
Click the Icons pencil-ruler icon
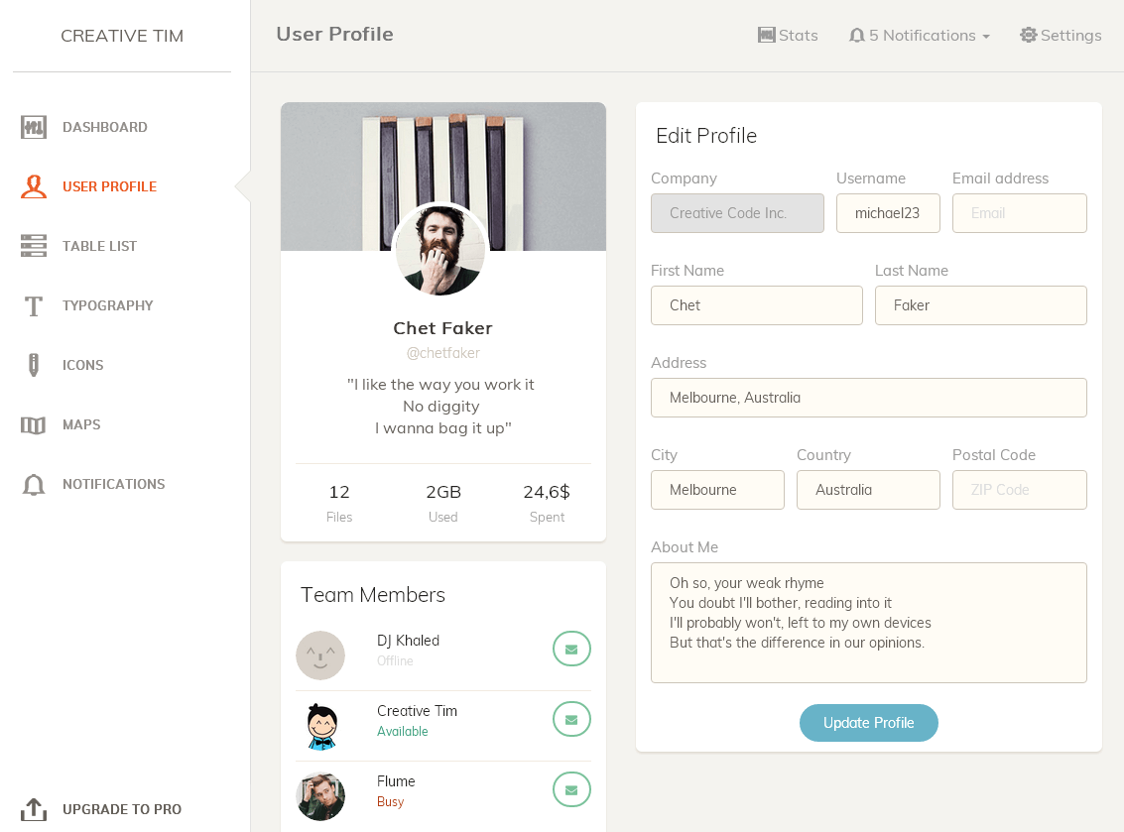(x=34, y=365)
